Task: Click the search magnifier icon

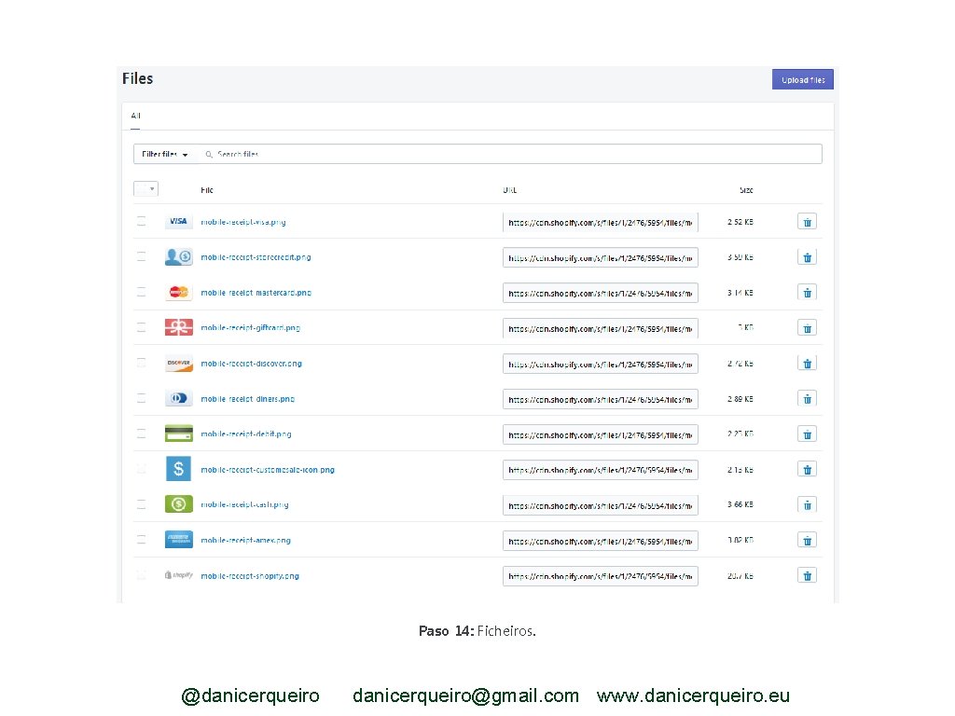Action: pyautogui.click(x=209, y=155)
